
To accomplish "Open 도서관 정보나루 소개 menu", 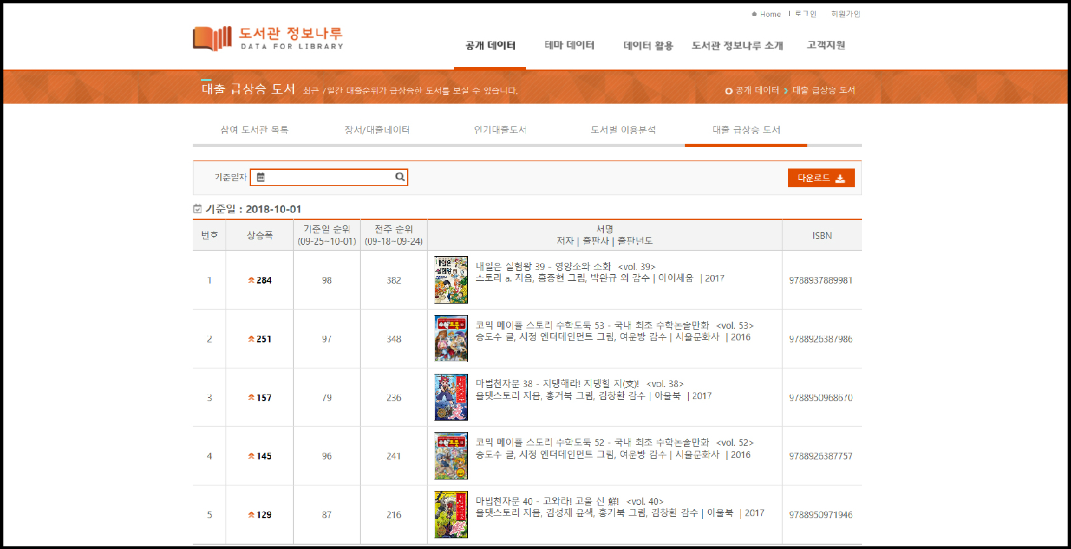I will [x=738, y=45].
